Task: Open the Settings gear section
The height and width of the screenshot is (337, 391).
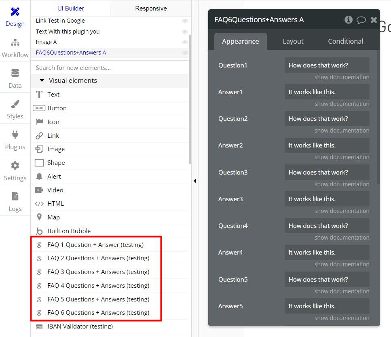Action: point(15,171)
